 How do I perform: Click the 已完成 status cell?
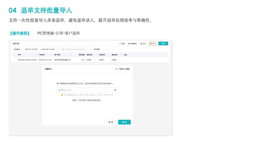click(x=89, y=60)
